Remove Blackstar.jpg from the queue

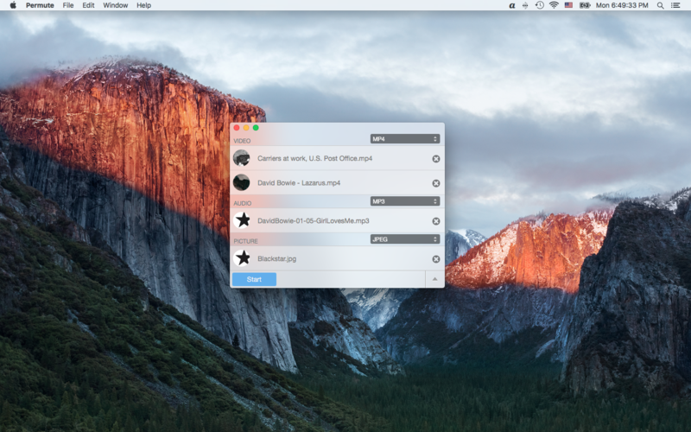435,259
